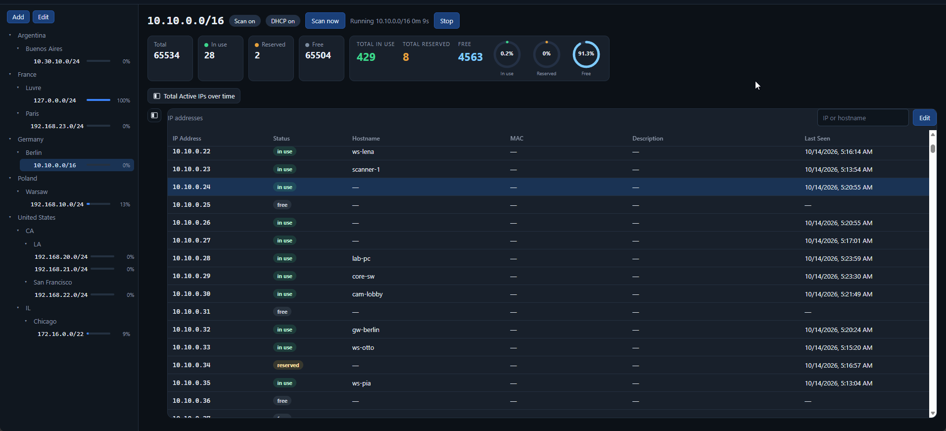Collapse the Poland tree node
This screenshot has height=431, width=946.
coord(10,178)
